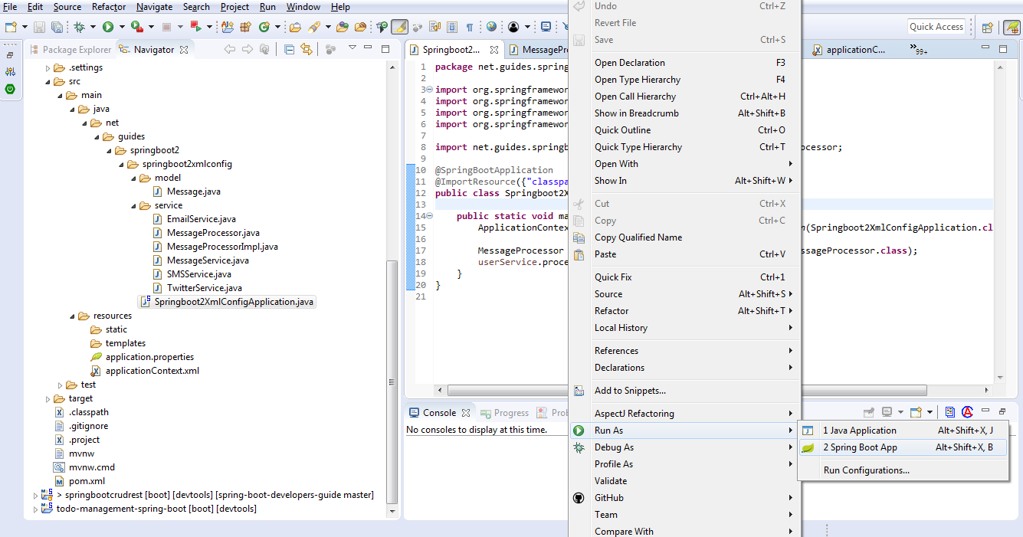Minimize the Console view panel
The image size is (1023, 537).
coord(985,411)
